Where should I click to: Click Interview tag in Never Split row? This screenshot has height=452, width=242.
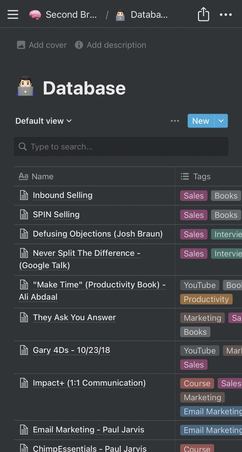tap(226, 253)
